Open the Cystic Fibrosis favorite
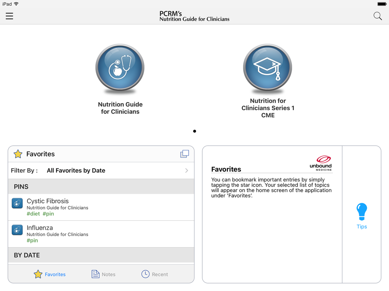 pyautogui.click(x=101, y=207)
